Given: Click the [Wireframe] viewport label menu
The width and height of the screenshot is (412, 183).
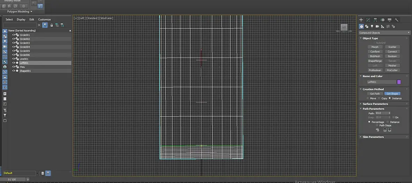Looking at the screenshot, I should tap(106, 18).
